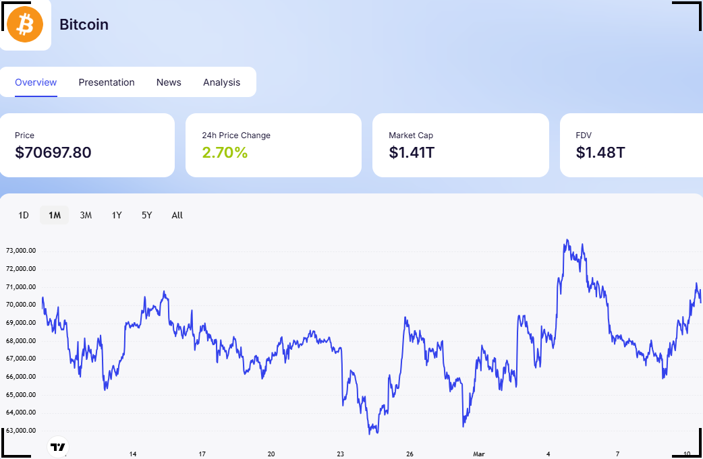This screenshot has width=703, height=459.
Task: Click the TradingView logo on the chart
Action: click(59, 446)
